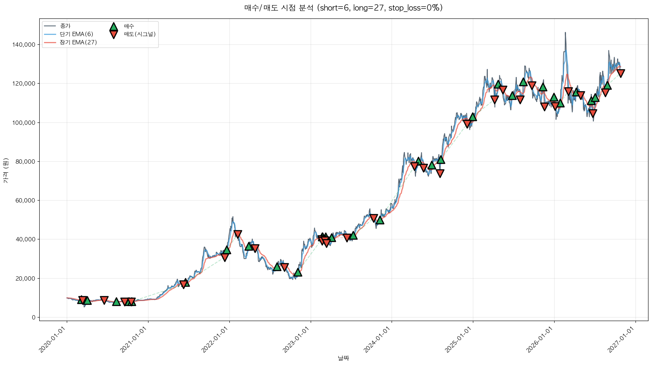The image size is (652, 365).
Task: Click the red 장기 EMA(27) legend line sample
Action: click(x=50, y=42)
